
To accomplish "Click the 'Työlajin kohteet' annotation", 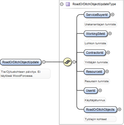I will 100,119.
